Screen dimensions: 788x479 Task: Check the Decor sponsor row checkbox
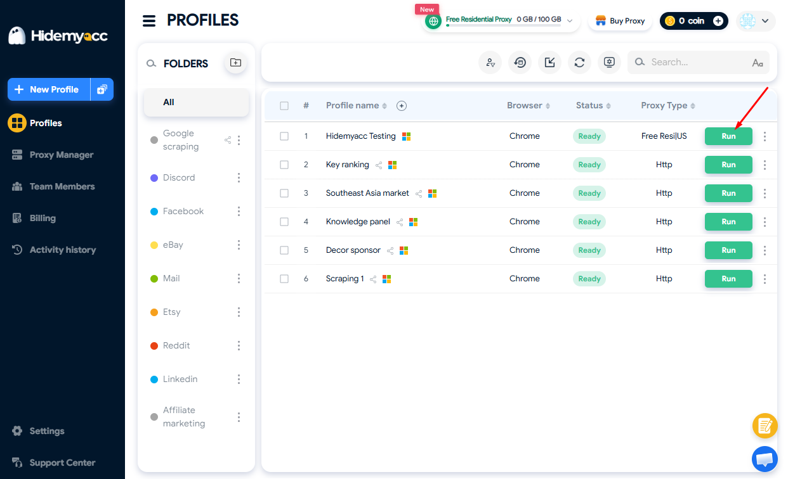[x=284, y=250]
